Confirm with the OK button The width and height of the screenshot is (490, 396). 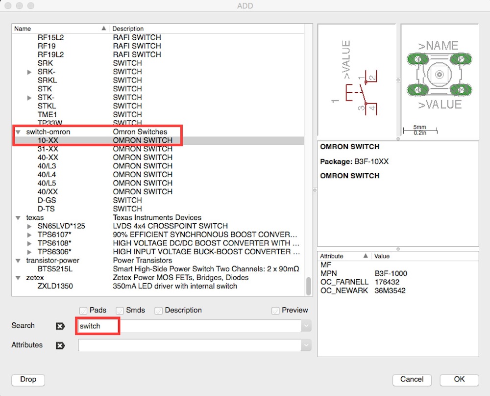click(459, 380)
